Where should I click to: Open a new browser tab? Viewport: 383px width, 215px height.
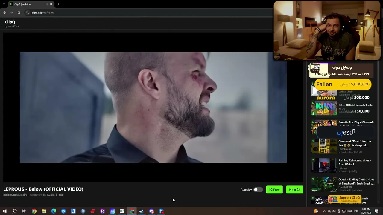58,4
